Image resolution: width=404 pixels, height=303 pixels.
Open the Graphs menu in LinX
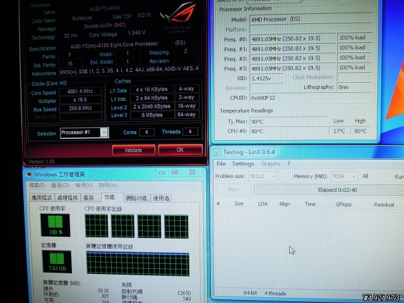pos(270,163)
